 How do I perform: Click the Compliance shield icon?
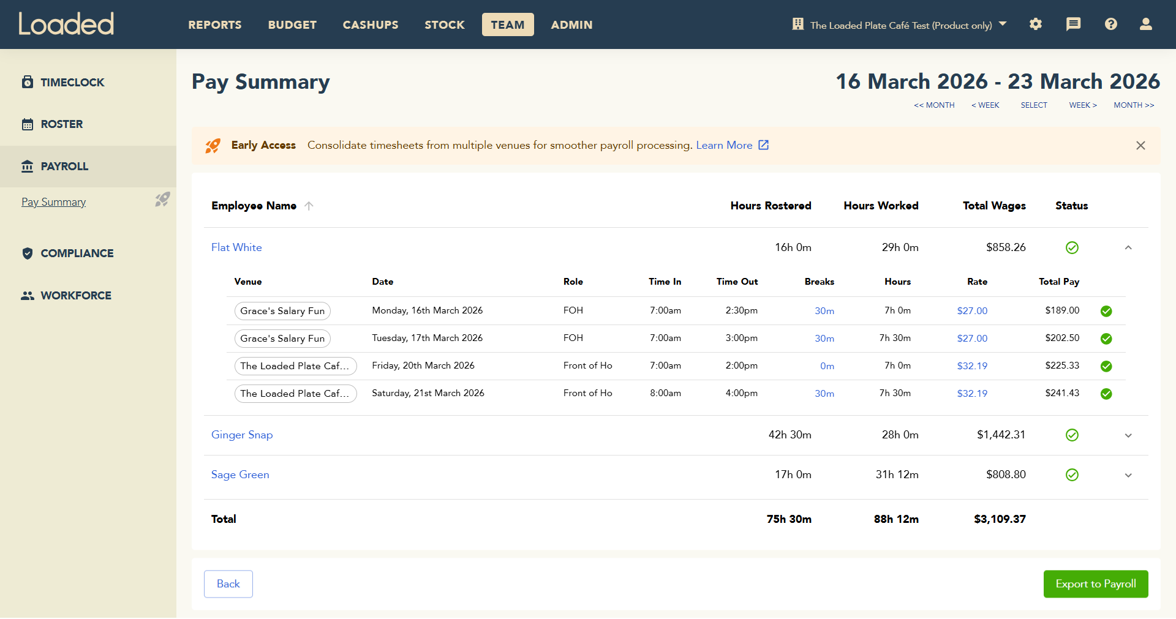coord(28,253)
